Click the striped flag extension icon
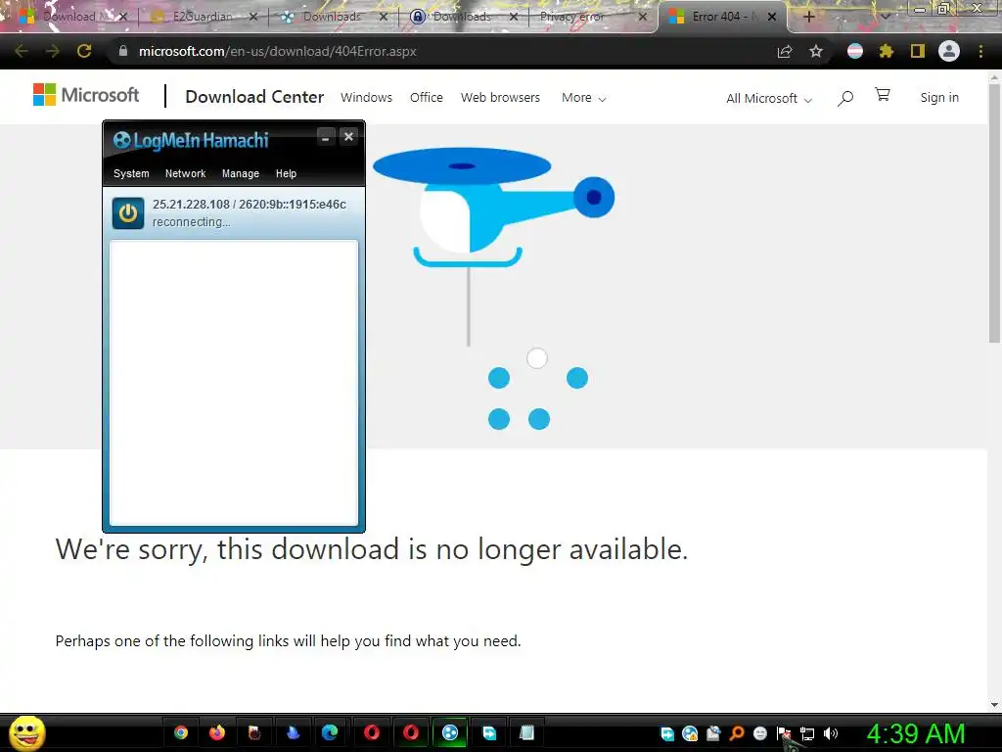This screenshot has width=1002, height=752. click(854, 51)
